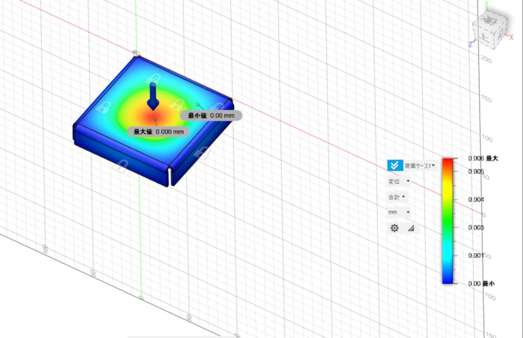
Task: Collapse the legend with the blue double-chevron icon
Action: tap(394, 165)
